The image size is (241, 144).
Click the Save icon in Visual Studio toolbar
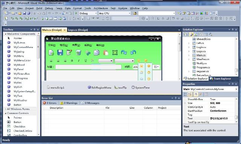pos(24,13)
